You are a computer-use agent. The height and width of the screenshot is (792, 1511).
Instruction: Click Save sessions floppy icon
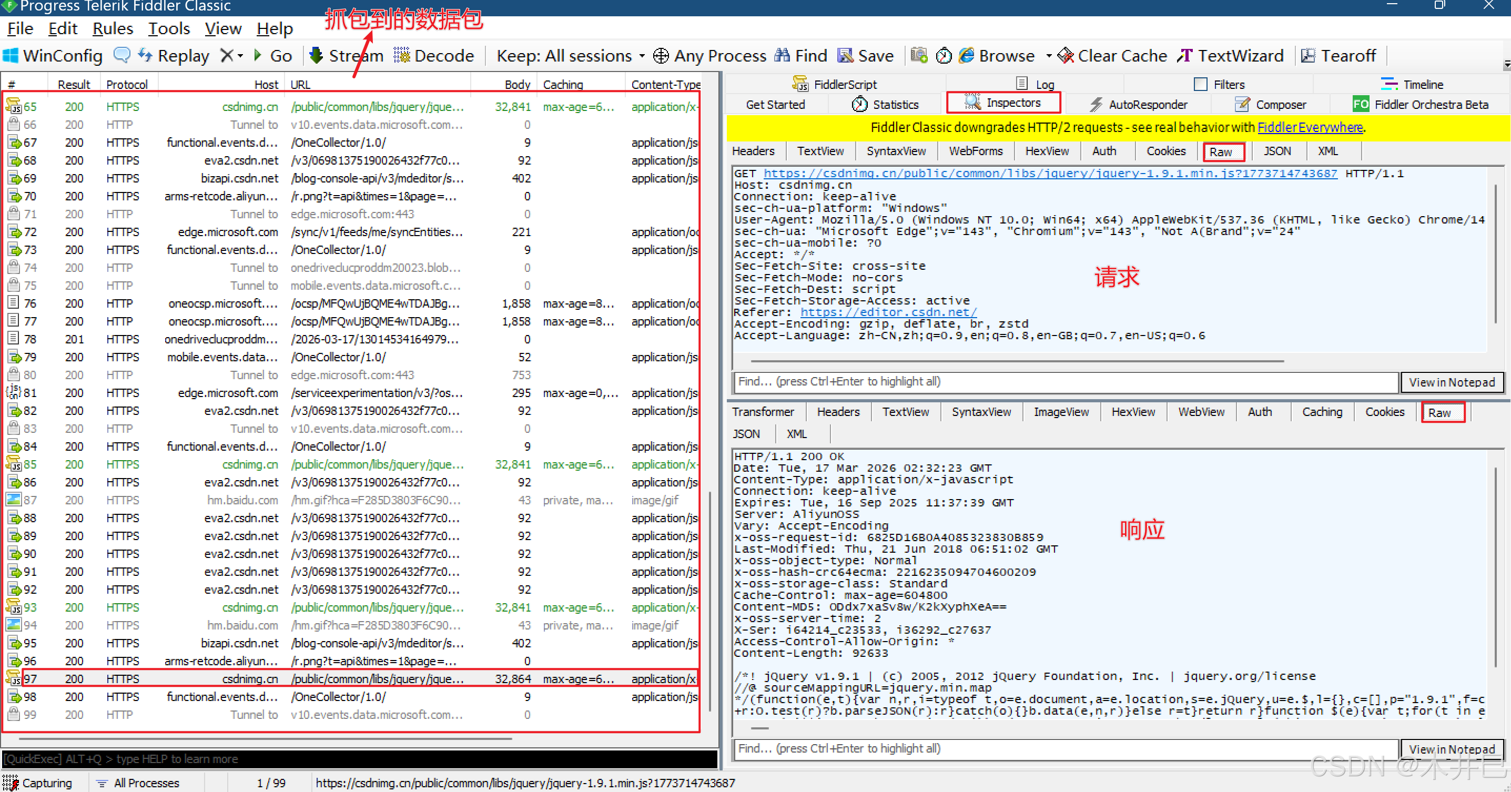point(845,55)
